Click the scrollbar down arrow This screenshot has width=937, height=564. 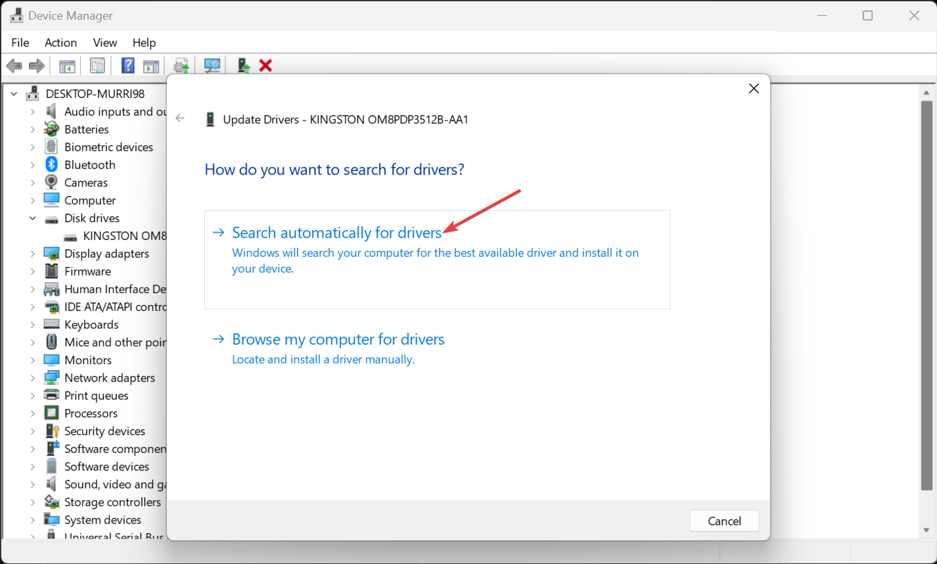pyautogui.click(x=926, y=530)
